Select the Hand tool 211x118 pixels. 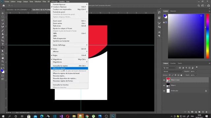[x=3, y=58]
